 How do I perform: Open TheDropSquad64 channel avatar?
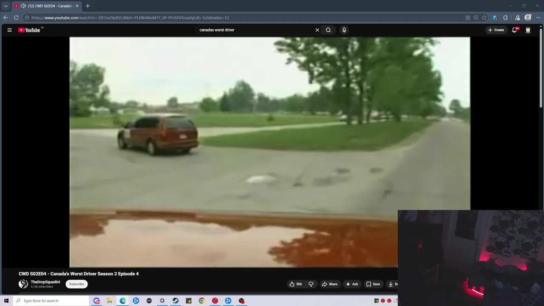pos(23,284)
